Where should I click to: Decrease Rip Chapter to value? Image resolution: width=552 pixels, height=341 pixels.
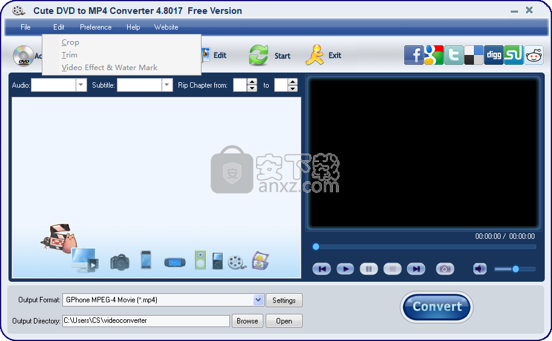pyautogui.click(x=293, y=88)
